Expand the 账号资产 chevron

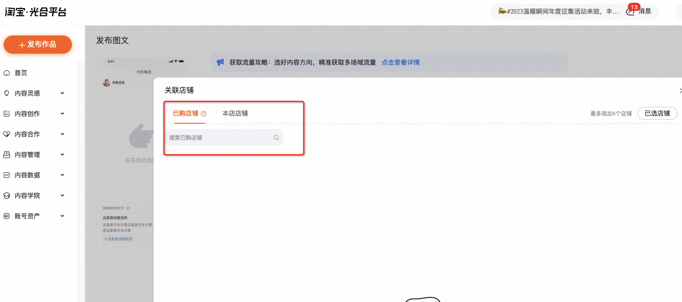pyautogui.click(x=62, y=216)
